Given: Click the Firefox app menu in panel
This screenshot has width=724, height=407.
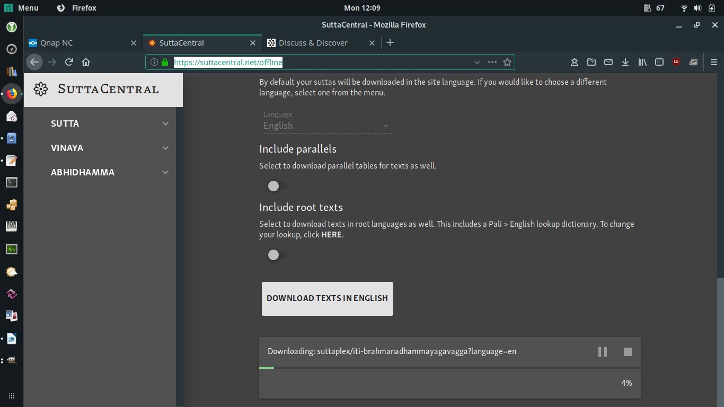Looking at the screenshot, I should [x=77, y=8].
